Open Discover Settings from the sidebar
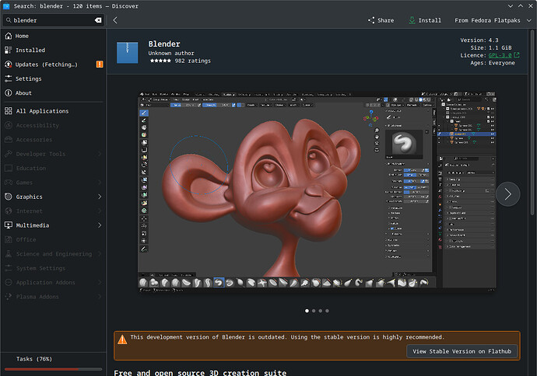Screen dimensions: 537x376 [28, 78]
